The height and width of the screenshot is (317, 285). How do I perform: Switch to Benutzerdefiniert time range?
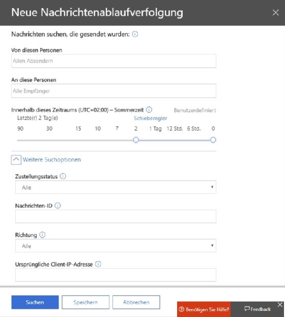click(195, 110)
